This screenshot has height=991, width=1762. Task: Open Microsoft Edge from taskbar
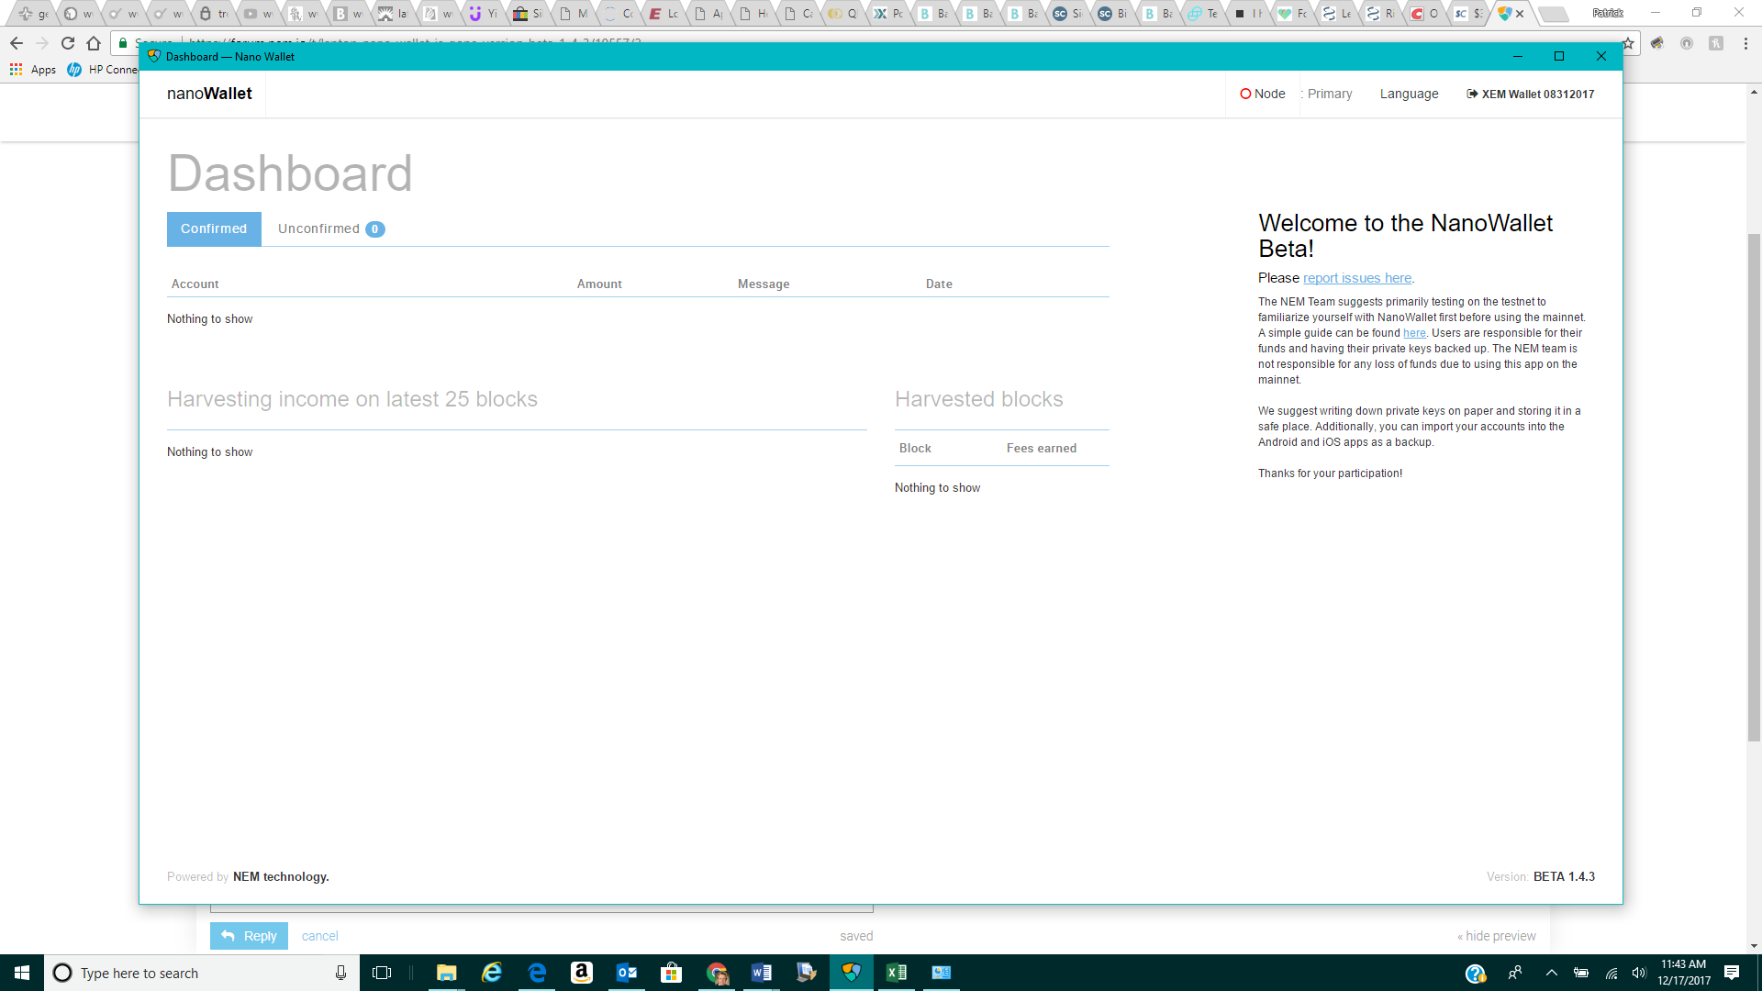click(537, 973)
